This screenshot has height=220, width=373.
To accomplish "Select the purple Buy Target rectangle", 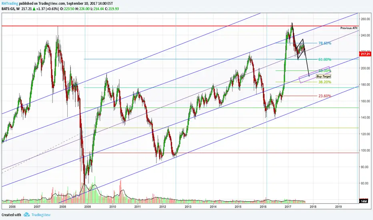I will coord(315,74).
